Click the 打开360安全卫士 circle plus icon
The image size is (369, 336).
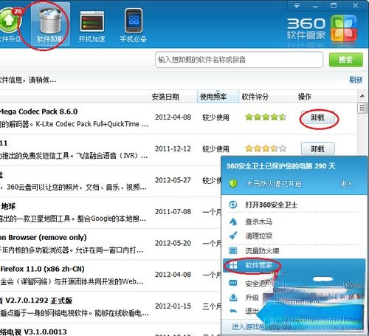233,205
